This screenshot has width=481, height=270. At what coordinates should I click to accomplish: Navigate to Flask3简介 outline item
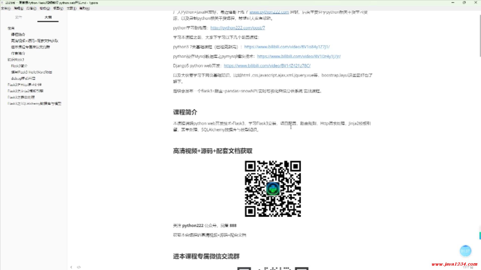coord(19,66)
